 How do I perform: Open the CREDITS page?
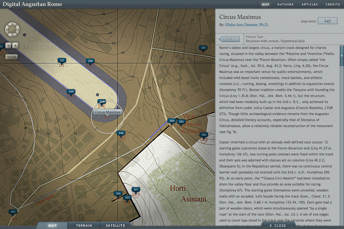coord(333,4)
